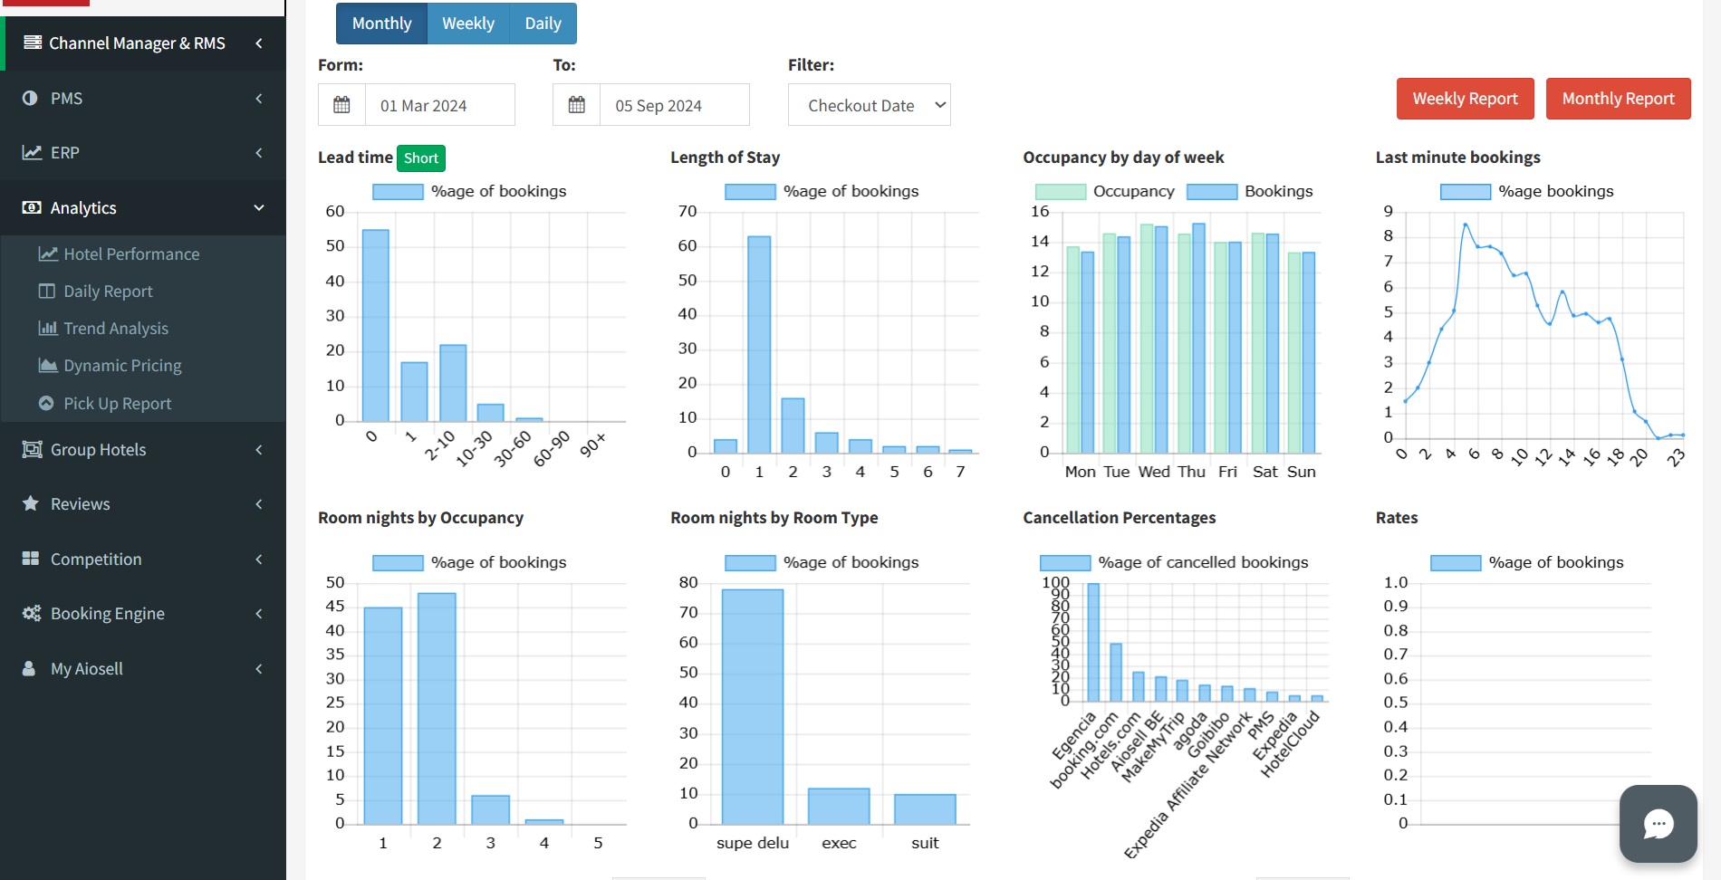Expand the Competition menu chevron
Screen dimensions: 1721x880
click(259, 559)
